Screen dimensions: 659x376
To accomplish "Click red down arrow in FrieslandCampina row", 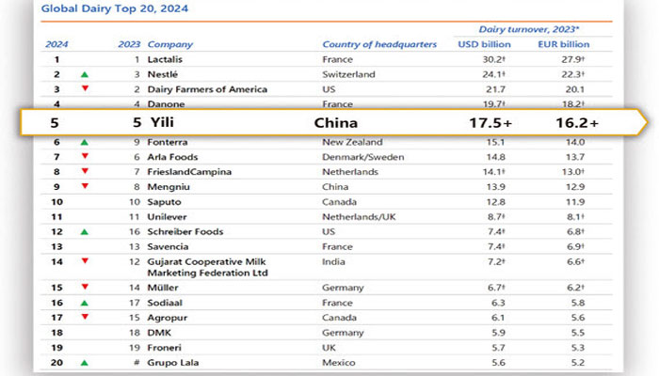I will (86, 171).
